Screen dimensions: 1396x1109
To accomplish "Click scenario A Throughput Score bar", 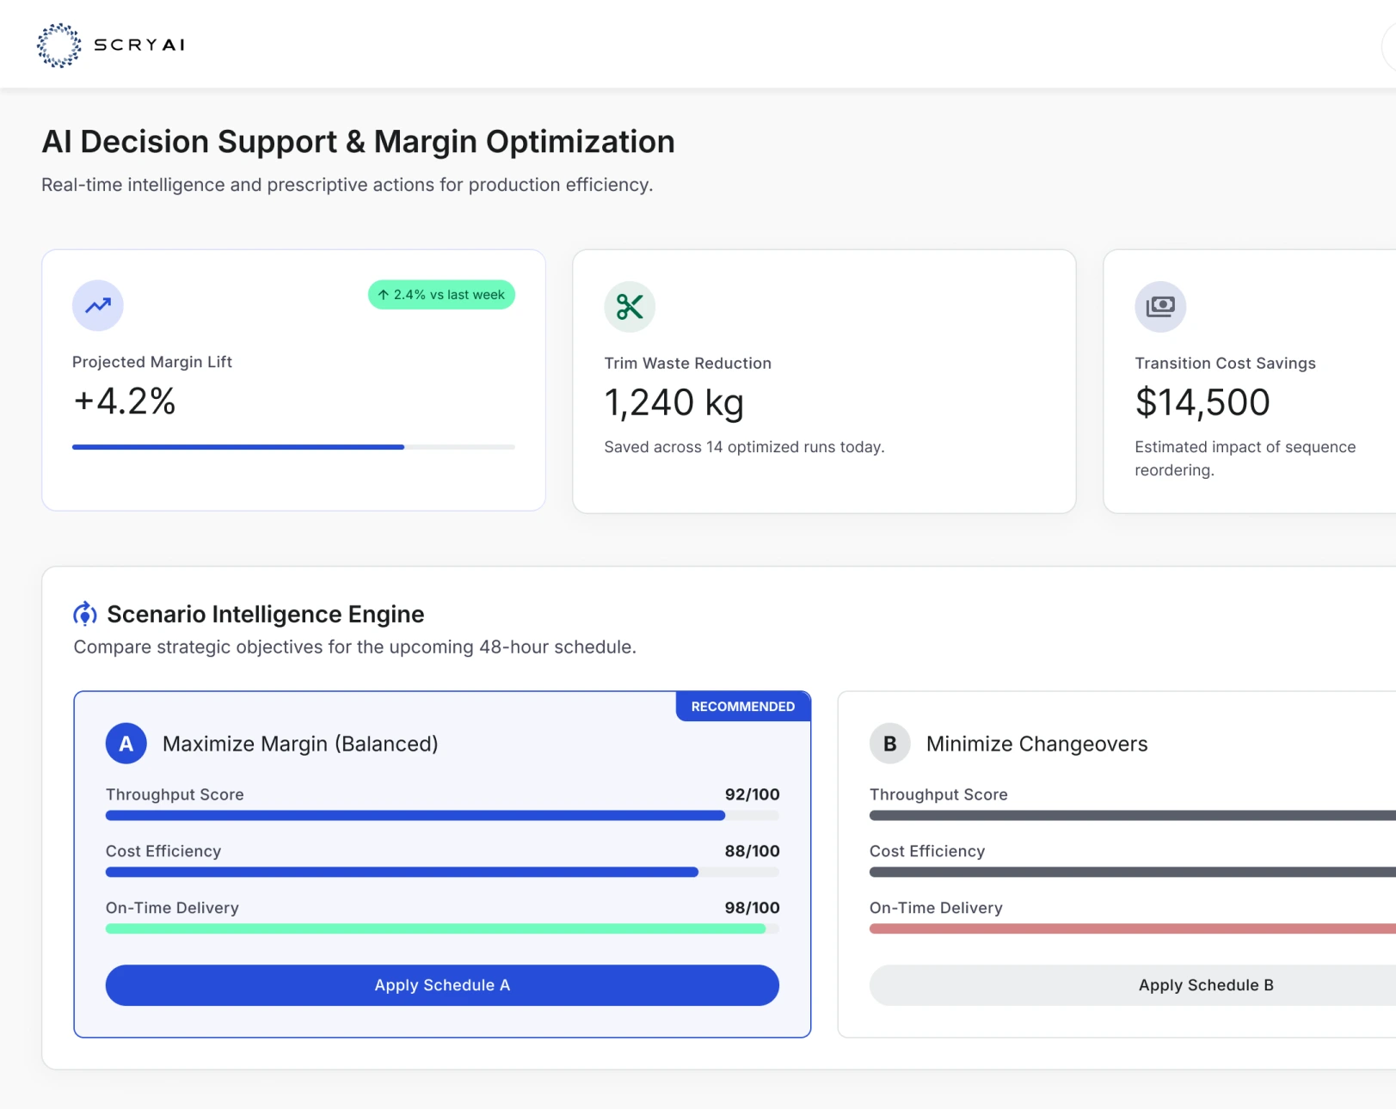I will pyautogui.click(x=442, y=816).
